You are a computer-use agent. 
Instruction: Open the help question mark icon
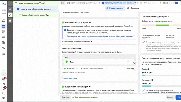coord(4,74)
